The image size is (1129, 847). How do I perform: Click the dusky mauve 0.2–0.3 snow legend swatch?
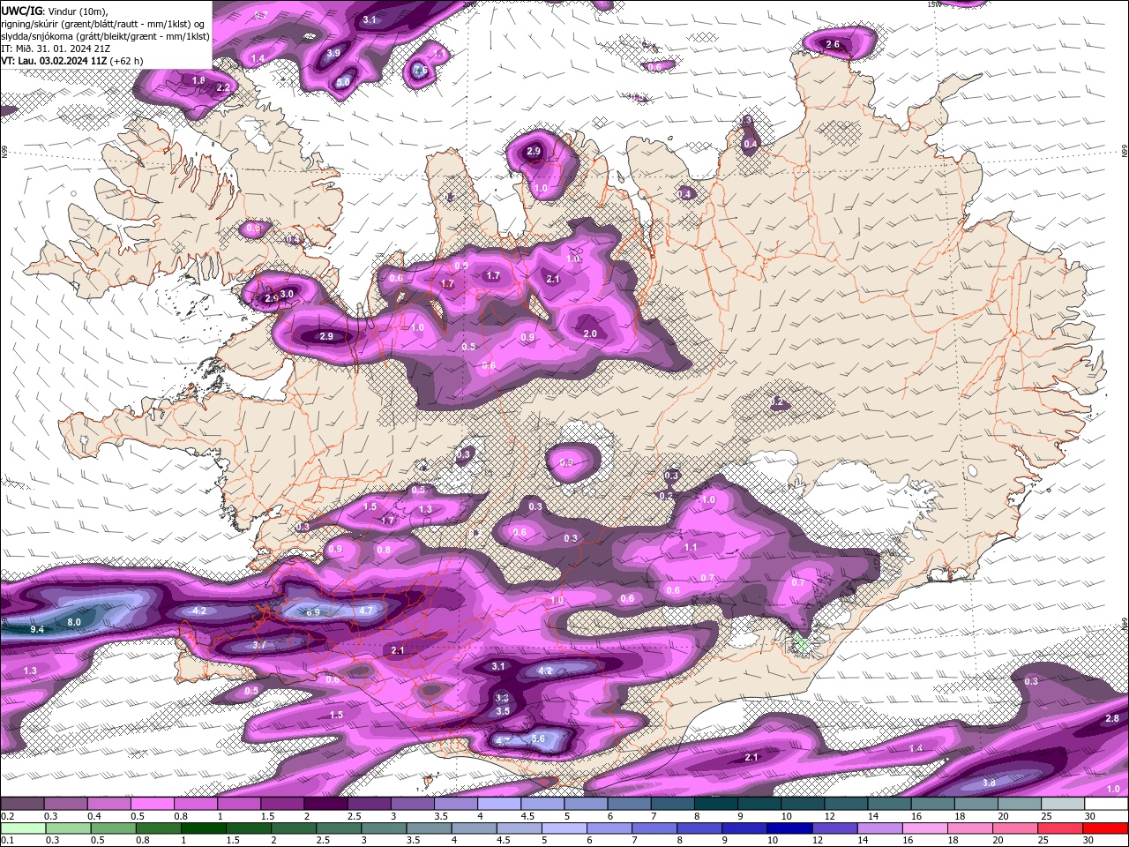click(x=22, y=804)
